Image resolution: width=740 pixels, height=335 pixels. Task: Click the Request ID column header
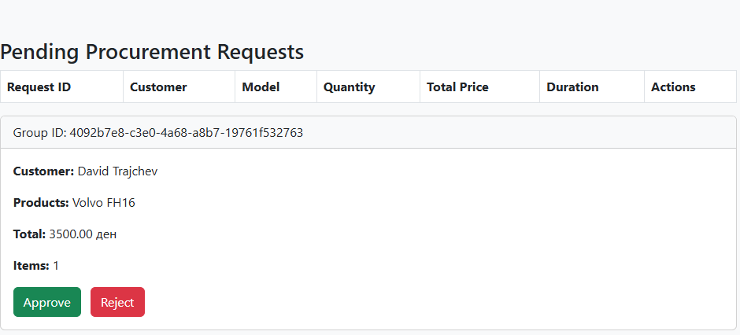tap(39, 87)
